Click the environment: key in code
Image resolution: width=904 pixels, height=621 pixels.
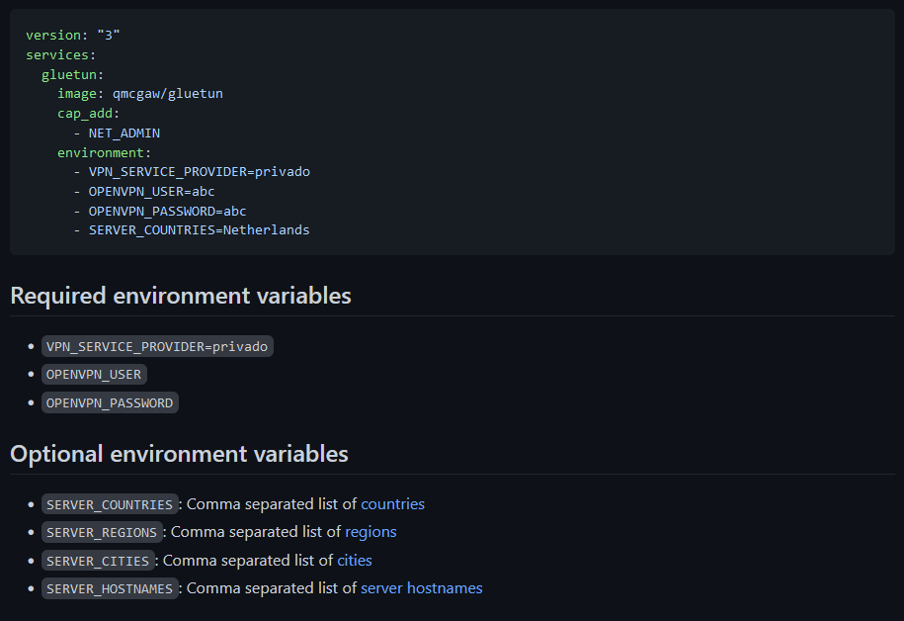[x=104, y=153]
